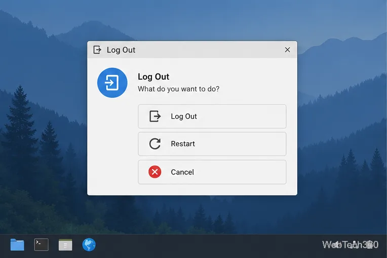Click the bold 'Log Out' heading

(153, 77)
